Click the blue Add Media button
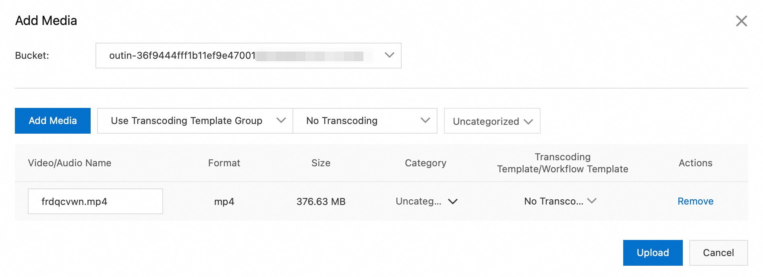763x277 pixels. pos(53,121)
